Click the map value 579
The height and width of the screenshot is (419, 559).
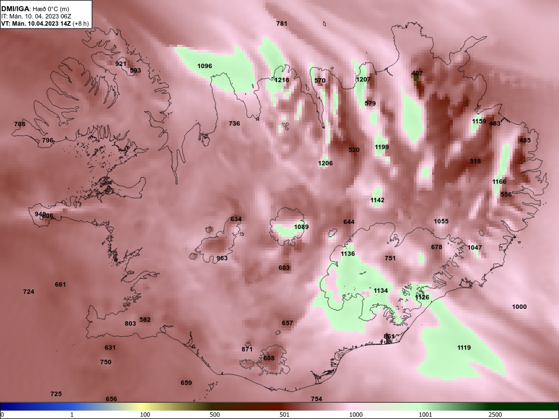point(370,103)
